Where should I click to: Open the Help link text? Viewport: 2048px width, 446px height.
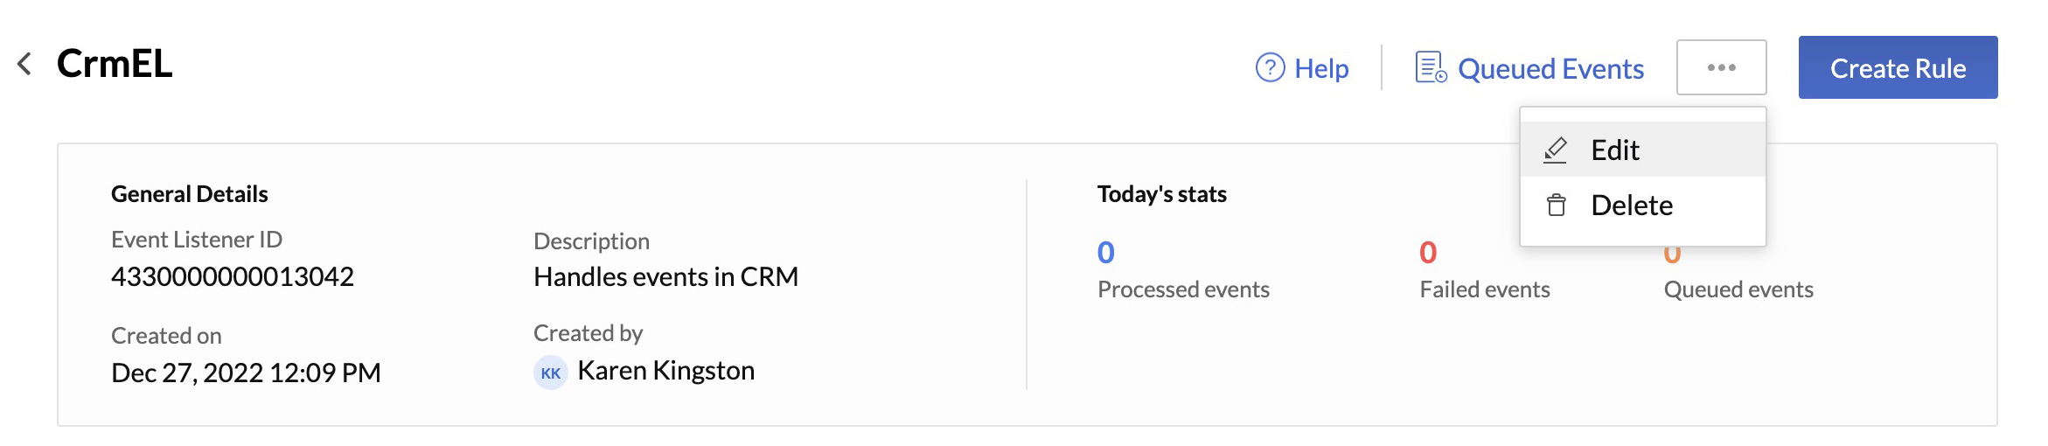point(1321,68)
